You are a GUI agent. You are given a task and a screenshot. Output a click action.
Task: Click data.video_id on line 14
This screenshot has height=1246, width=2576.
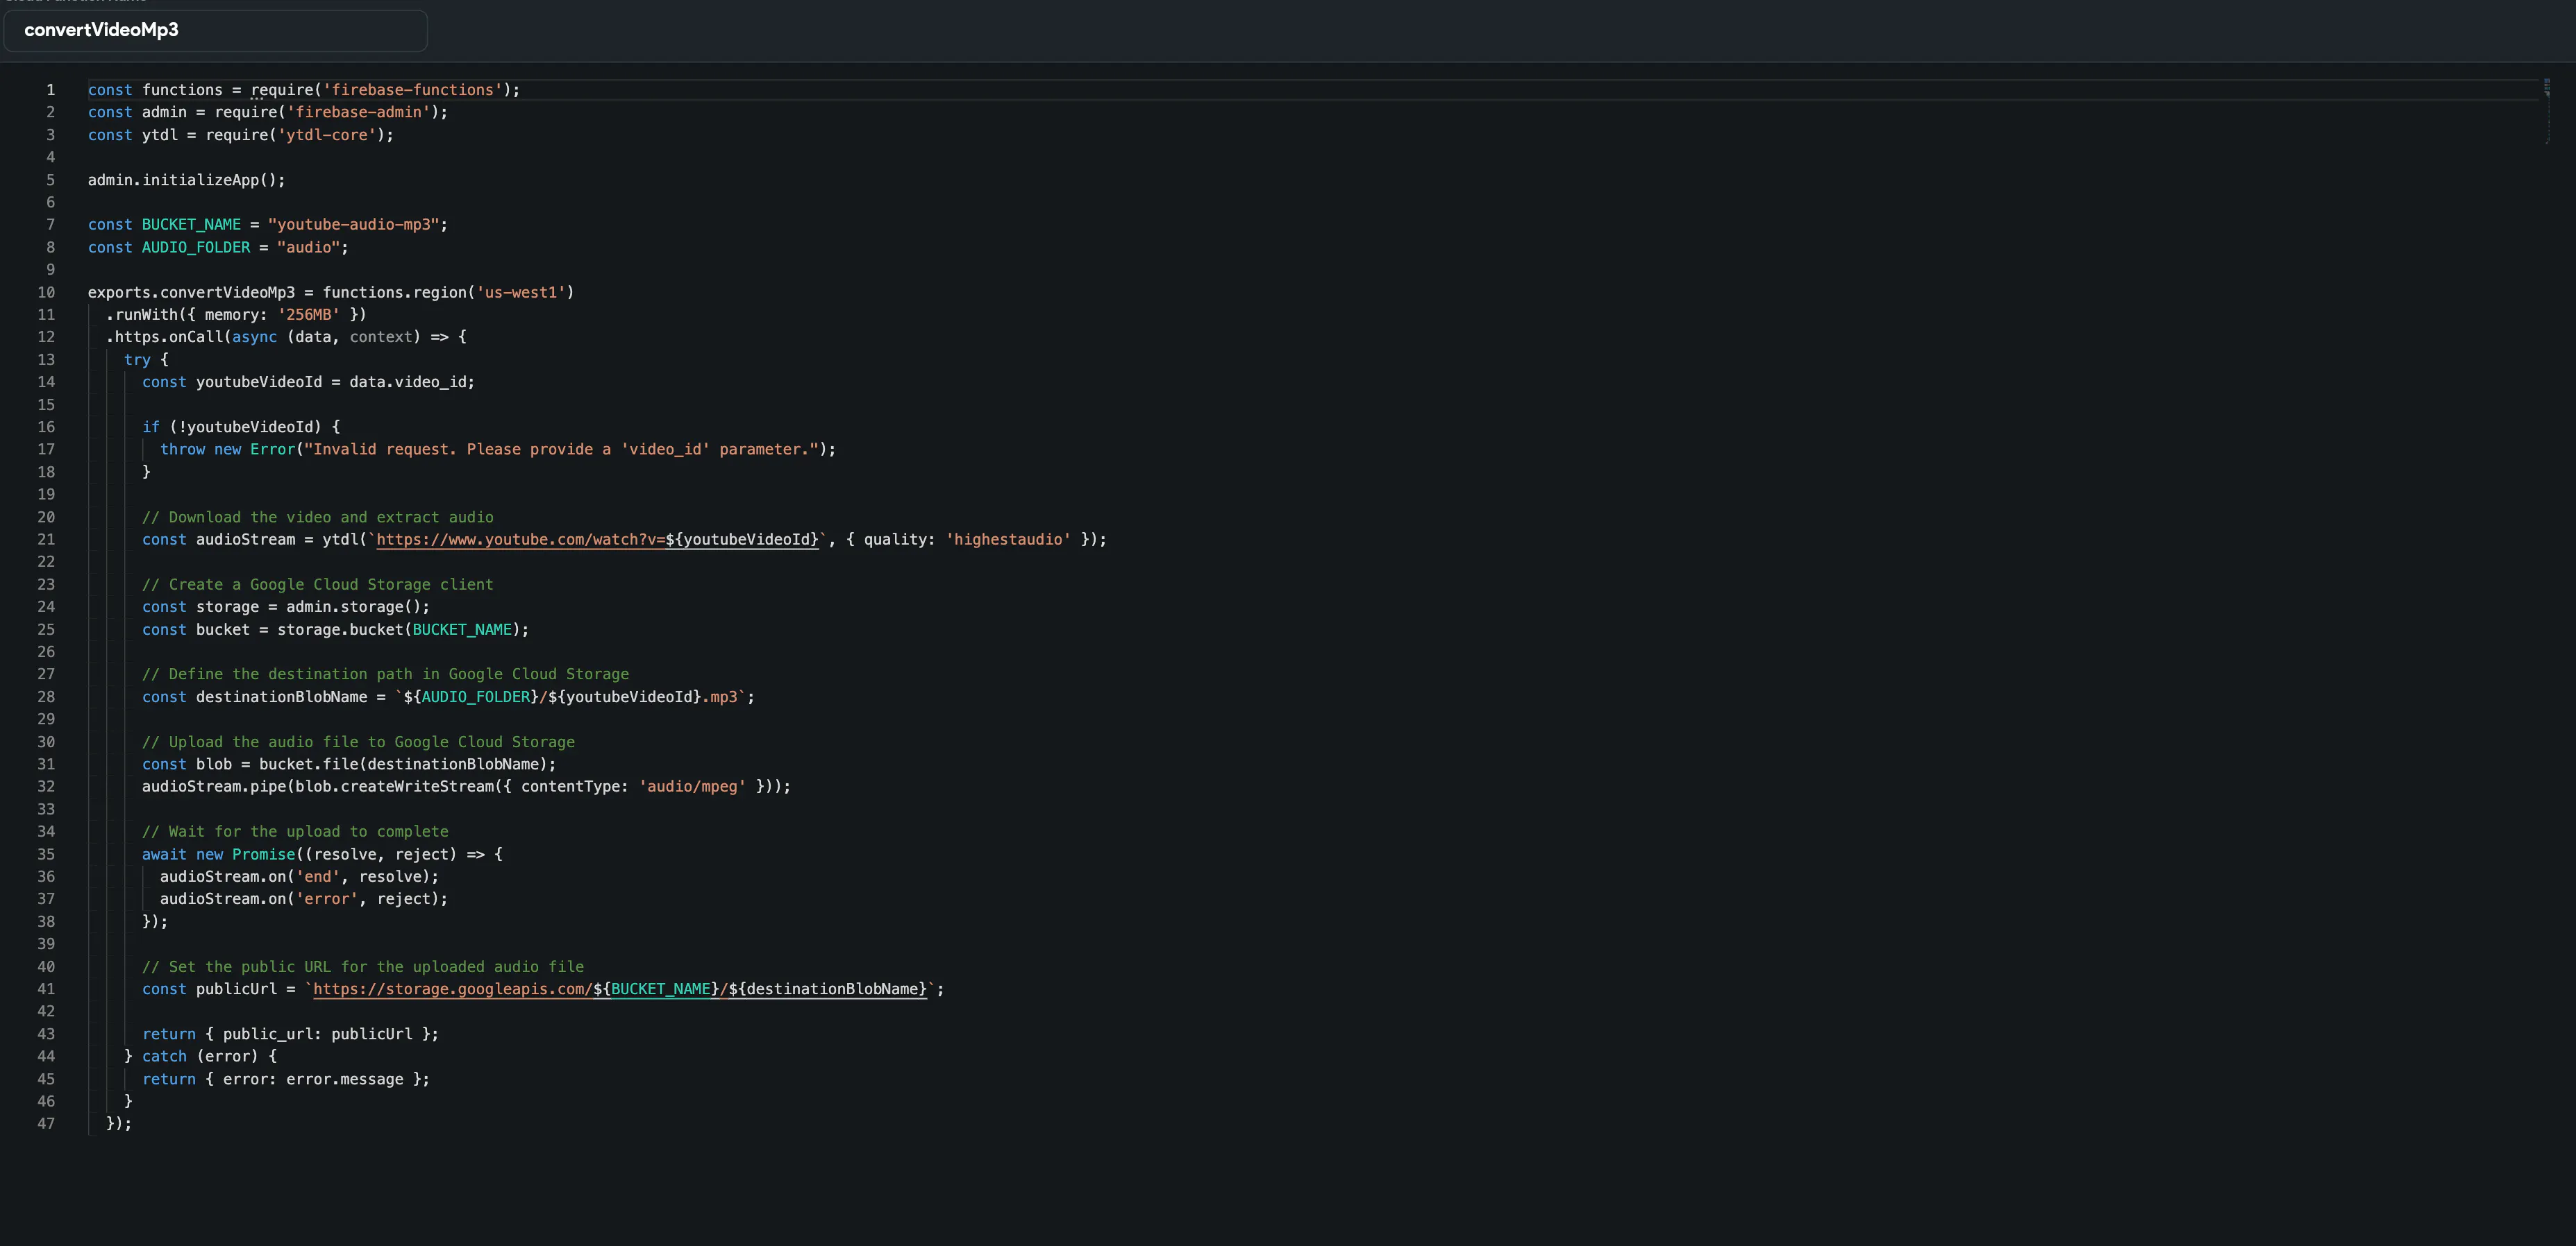coord(407,382)
